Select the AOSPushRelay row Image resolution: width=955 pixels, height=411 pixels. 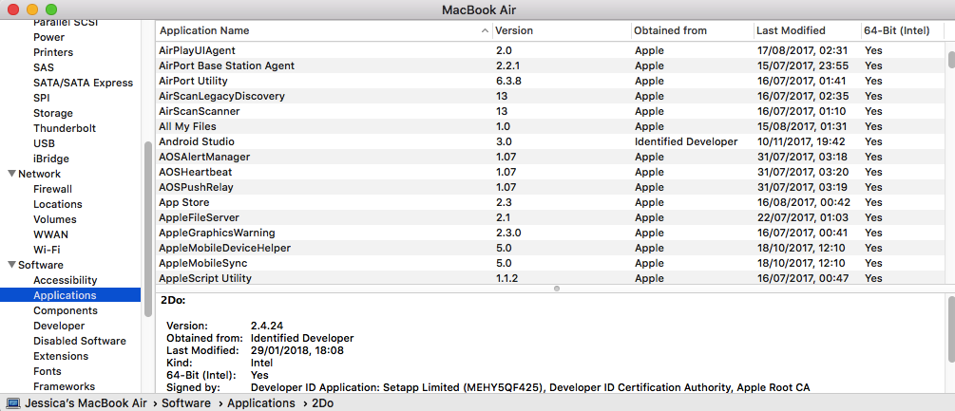point(550,187)
